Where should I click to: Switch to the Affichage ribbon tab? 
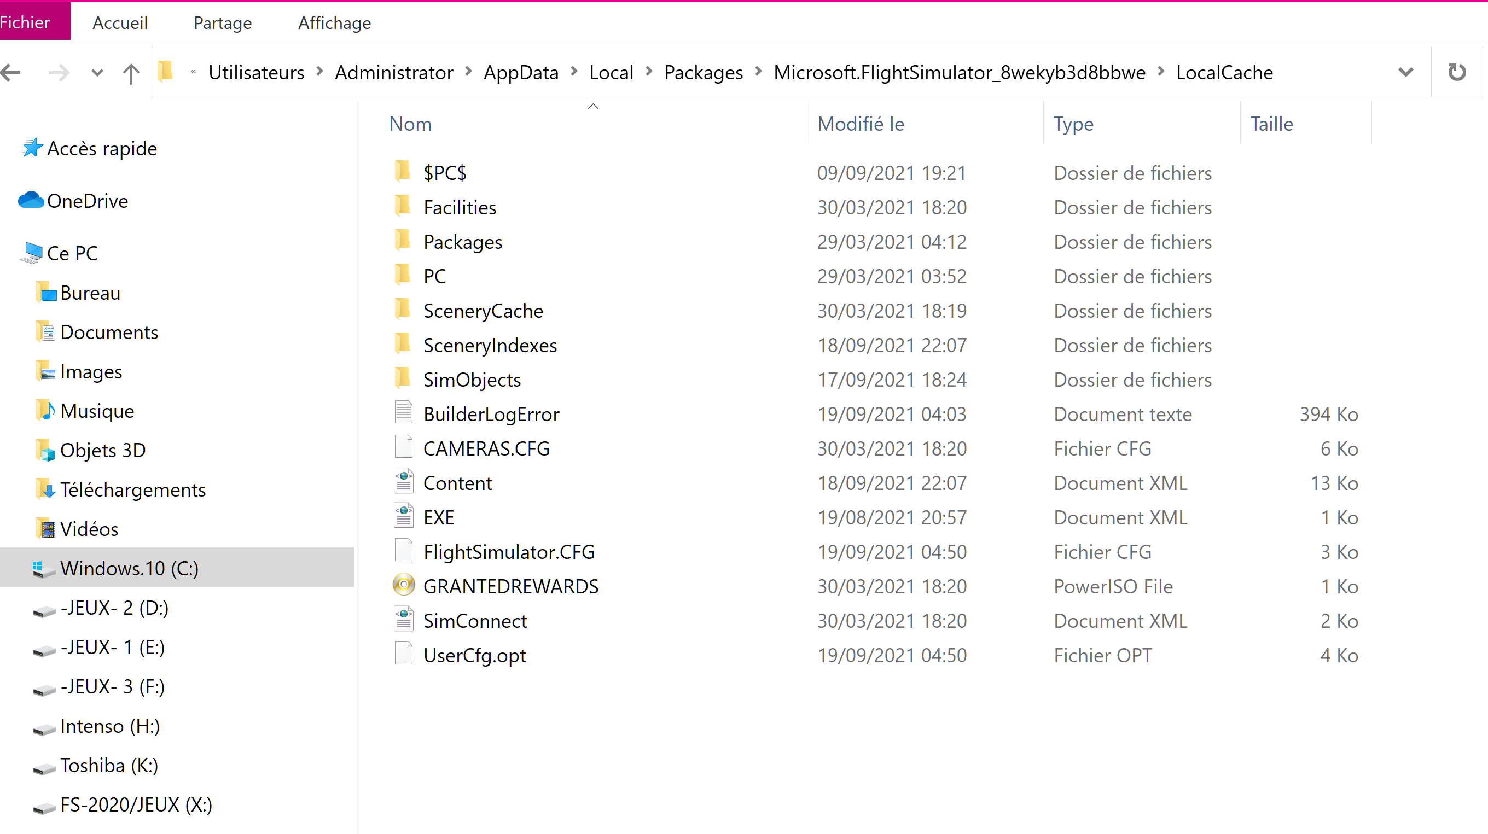point(334,22)
